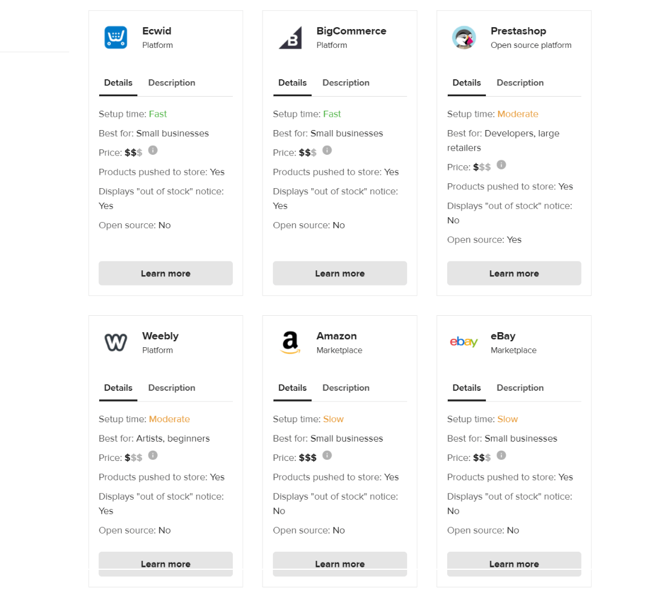Open the Description tab for Weebly
Screen dimensions: 654x591
pos(172,388)
